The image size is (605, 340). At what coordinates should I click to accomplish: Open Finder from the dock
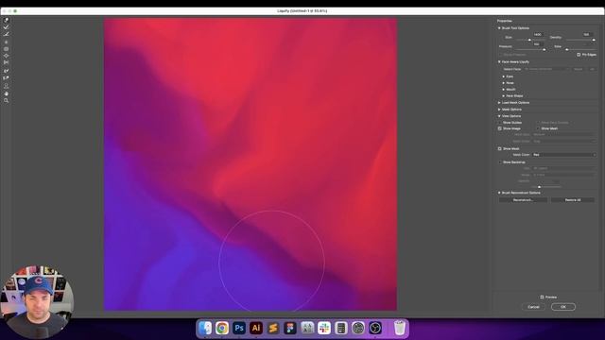(x=205, y=328)
